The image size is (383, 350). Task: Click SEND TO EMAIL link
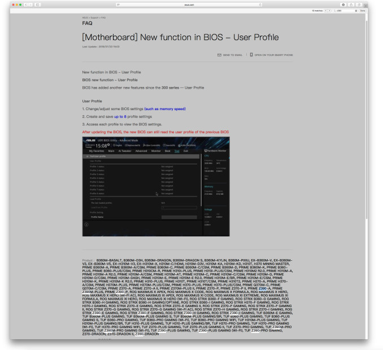click(x=233, y=55)
